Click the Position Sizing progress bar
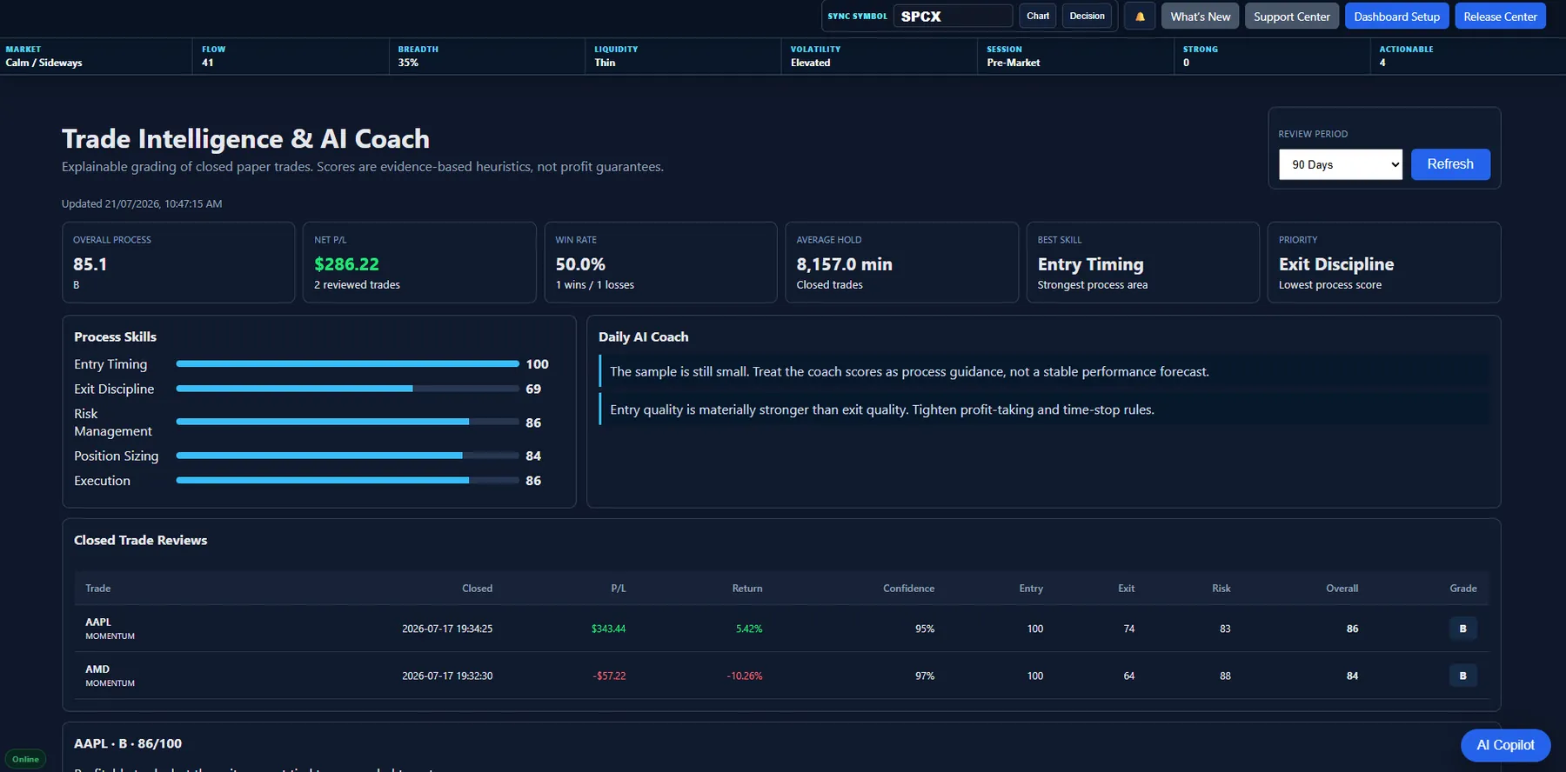 pyautogui.click(x=347, y=456)
